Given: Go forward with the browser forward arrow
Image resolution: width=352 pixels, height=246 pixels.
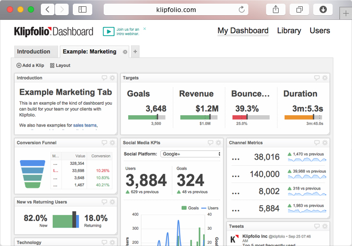Looking at the screenshot, I should pos(62,9).
